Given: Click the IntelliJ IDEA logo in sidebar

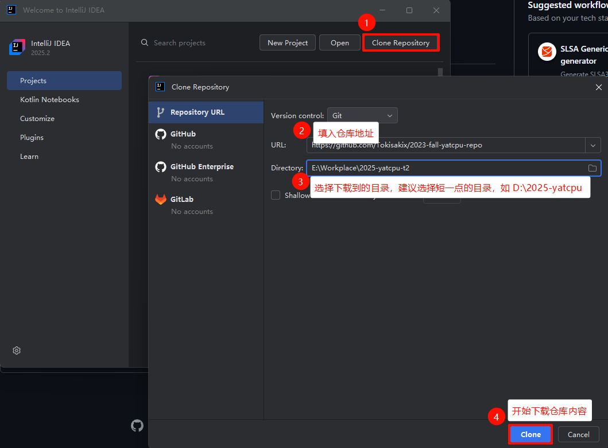Looking at the screenshot, I should (17, 48).
